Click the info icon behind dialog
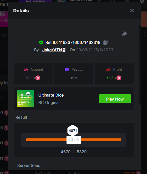 143,34
